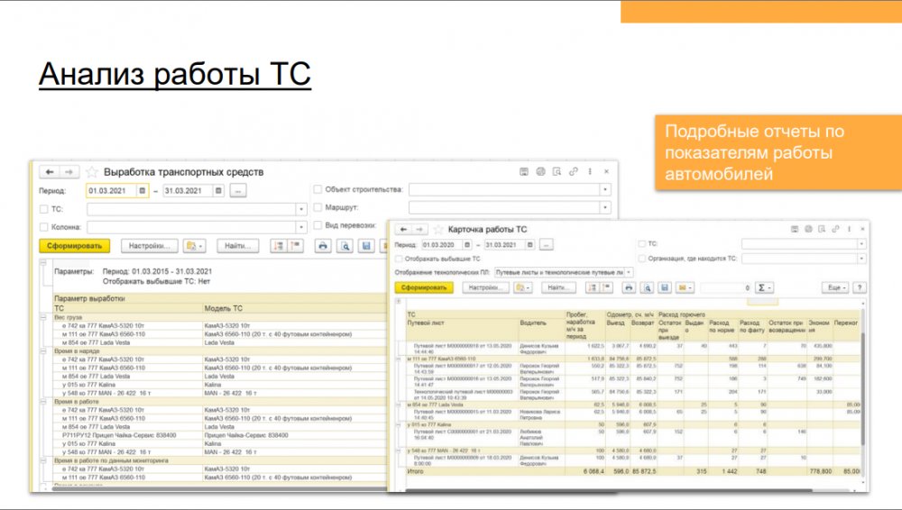Click print preview icon in Выработка toolbar
Image resolution: width=902 pixels, height=510 pixels.
click(x=345, y=245)
